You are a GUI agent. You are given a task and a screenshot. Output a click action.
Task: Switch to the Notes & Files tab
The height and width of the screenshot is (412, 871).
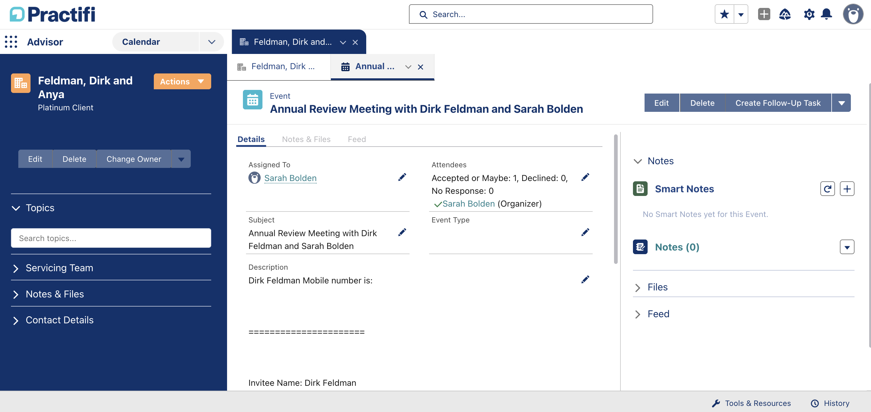[x=306, y=139]
